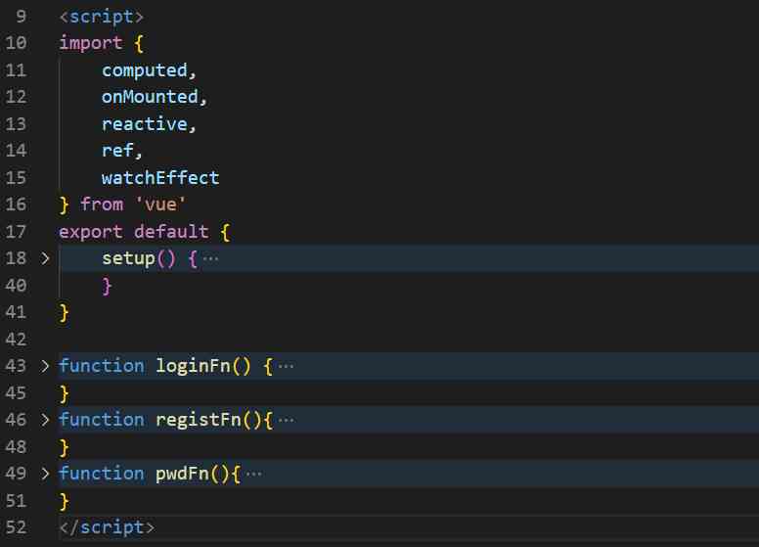Place the cursor on the computed import
The image size is (759, 547).
pyautogui.click(x=143, y=70)
